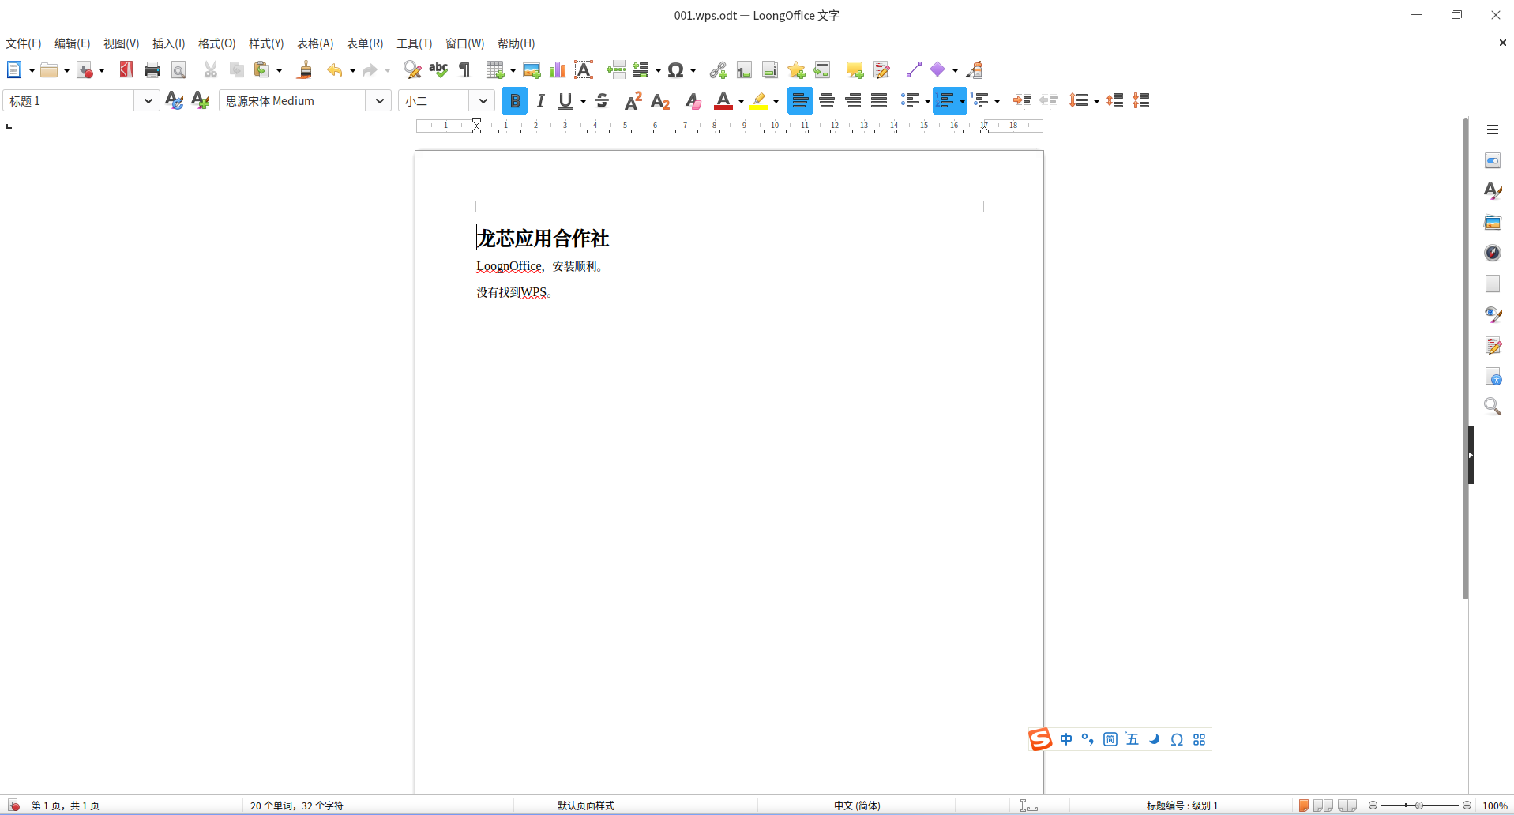Click the Cut scissors icon
This screenshot has height=815, width=1514.
210,70
